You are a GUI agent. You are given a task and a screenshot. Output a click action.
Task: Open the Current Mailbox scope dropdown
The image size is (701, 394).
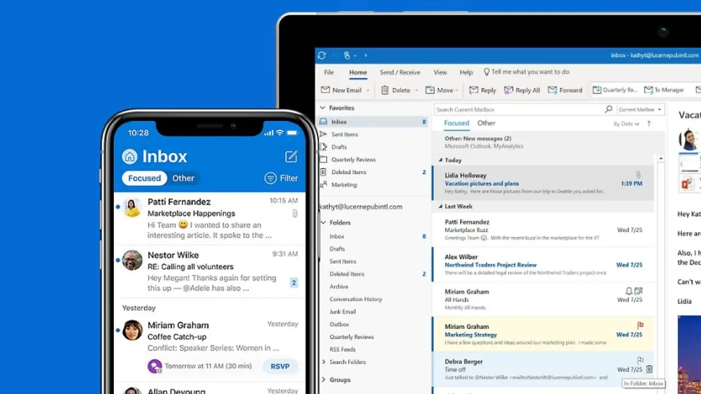(x=640, y=109)
